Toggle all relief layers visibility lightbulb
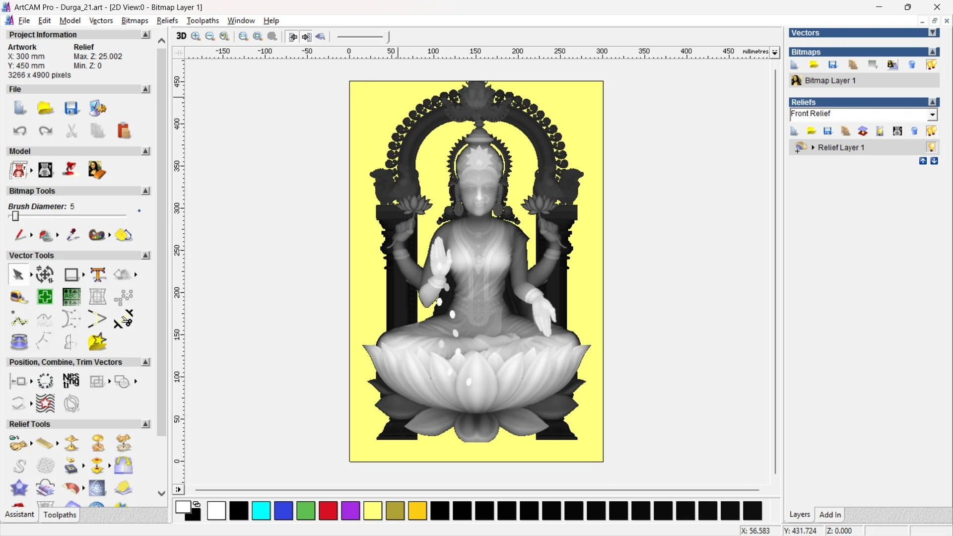Image resolution: width=953 pixels, height=536 pixels. pos(931,131)
